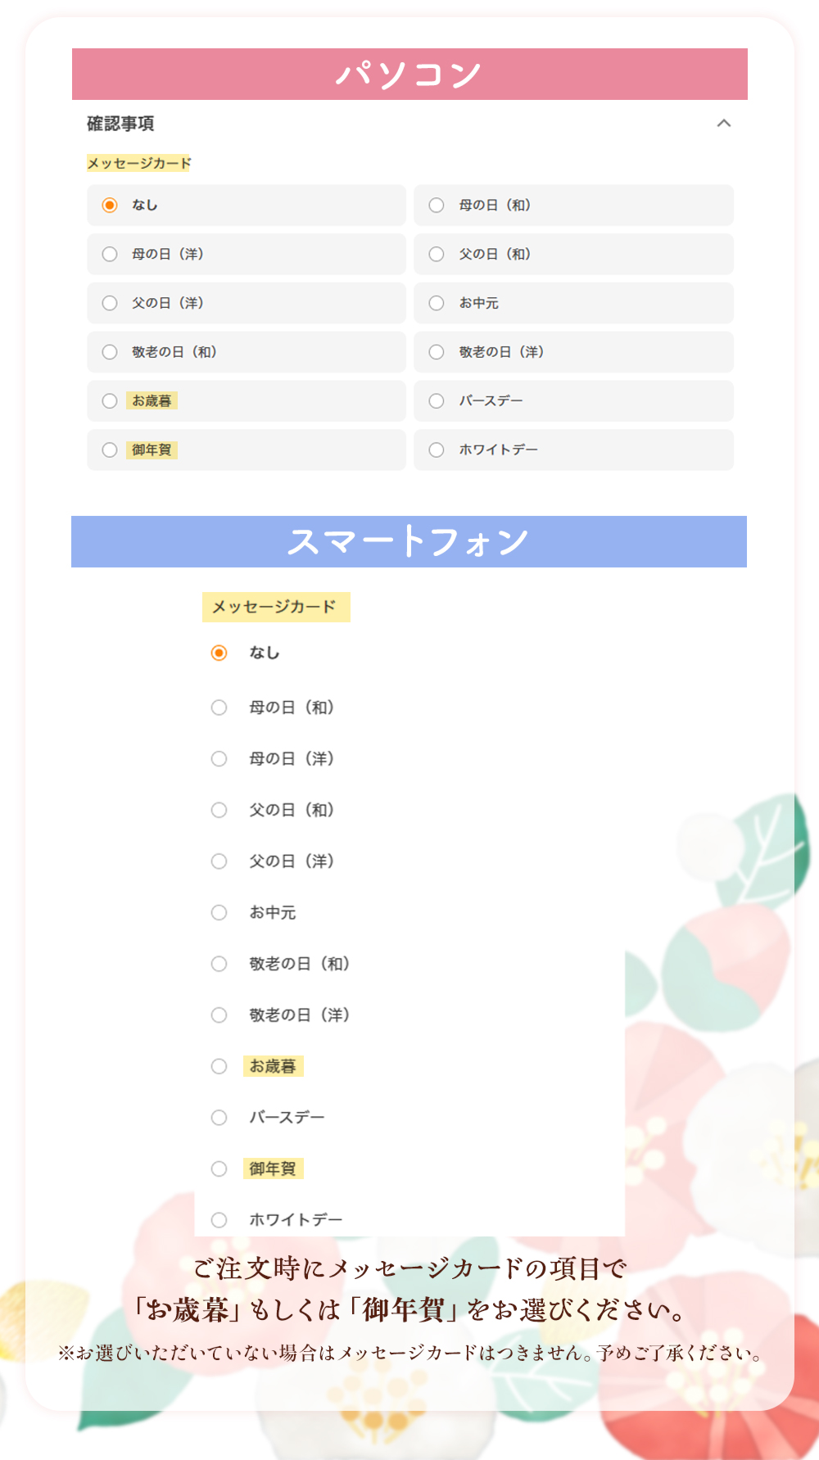Select 父の日（洋） in smartphone list
The width and height of the screenshot is (819, 1460).
point(219,861)
